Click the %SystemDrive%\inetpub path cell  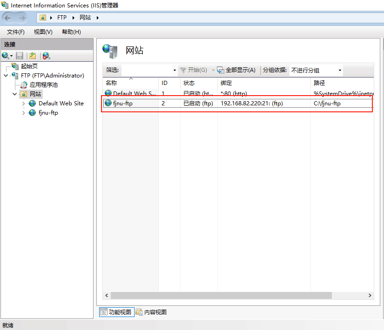click(x=344, y=93)
